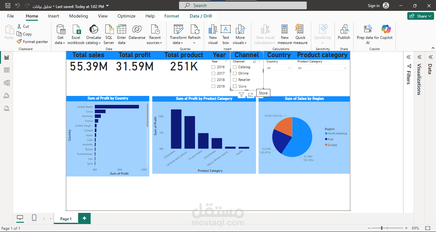Switch to the Modeling ribbon tab
This screenshot has height=232, width=436.
click(79, 16)
